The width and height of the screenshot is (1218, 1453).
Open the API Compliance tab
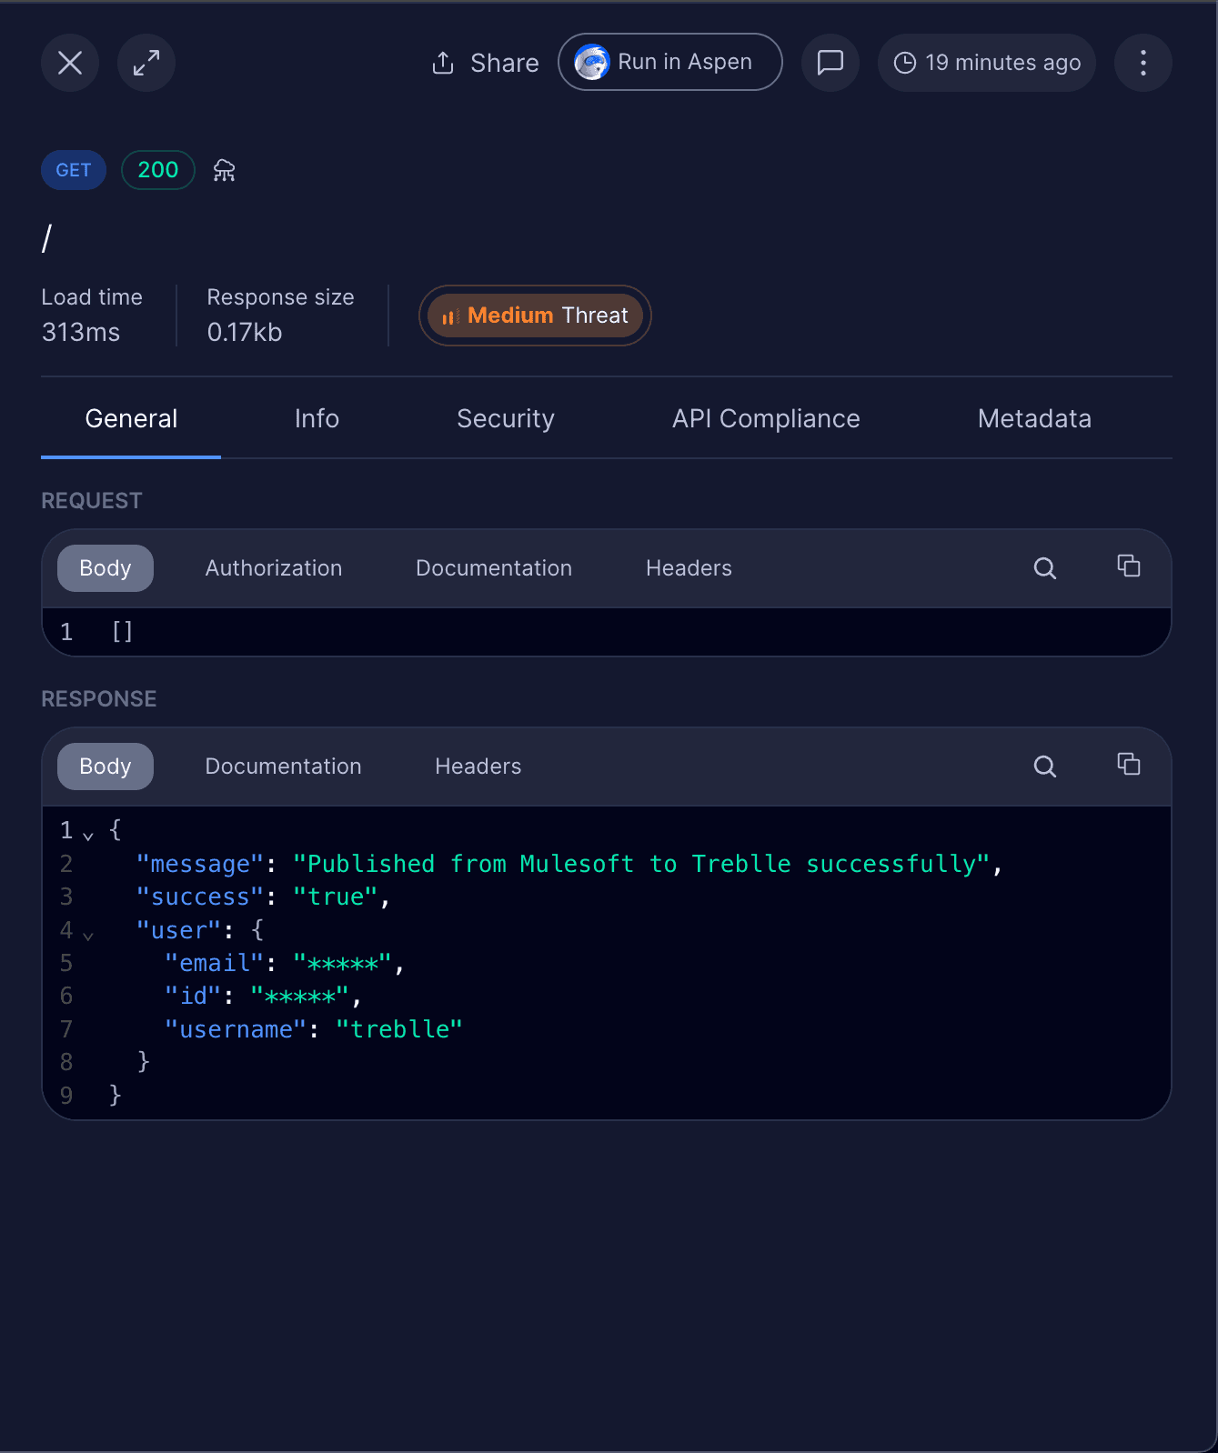click(x=766, y=418)
